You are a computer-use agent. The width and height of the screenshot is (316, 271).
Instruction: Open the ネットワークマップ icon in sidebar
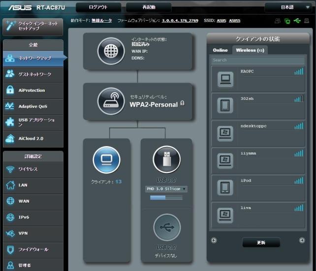click(x=10, y=59)
